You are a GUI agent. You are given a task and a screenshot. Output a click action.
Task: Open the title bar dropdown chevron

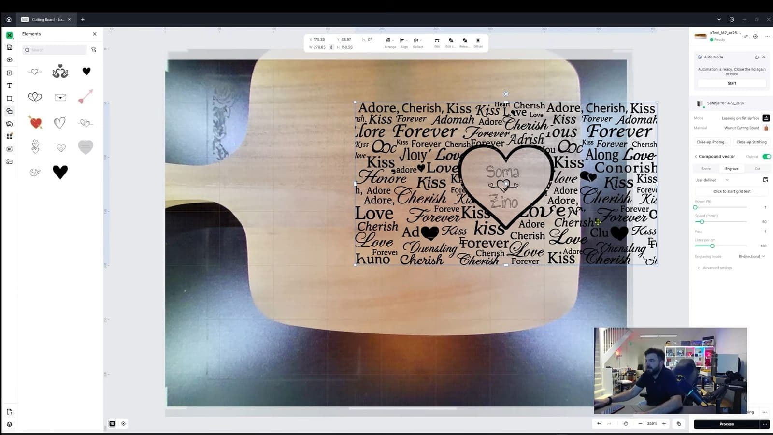719,19
